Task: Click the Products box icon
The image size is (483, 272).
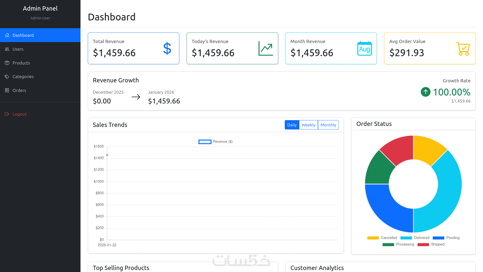Action: [x=7, y=63]
